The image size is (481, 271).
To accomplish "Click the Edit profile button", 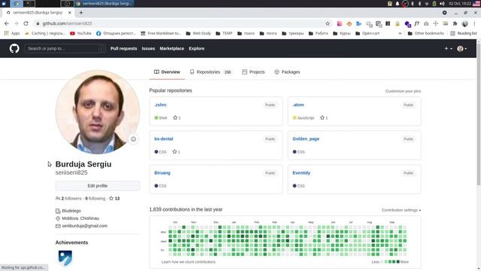I will [98, 186].
